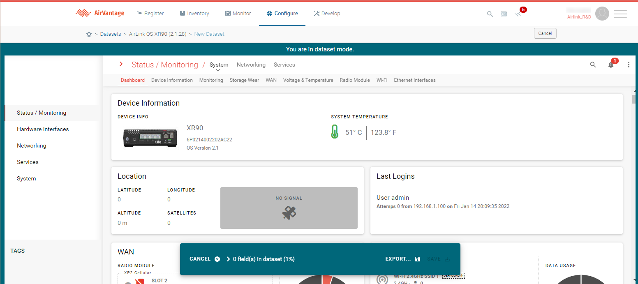Click the gear icon in breadcrumb
This screenshot has height=284, width=638.
[x=89, y=34]
